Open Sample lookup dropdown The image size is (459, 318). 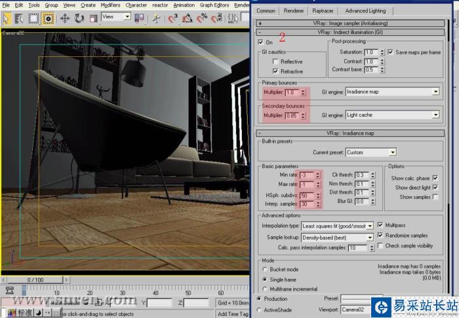(337, 238)
